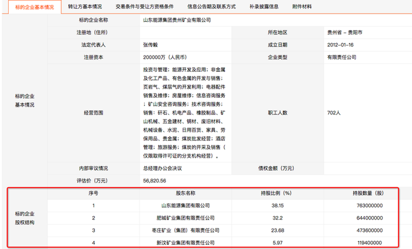Image resolution: width=412 pixels, height=249 pixels.
Task: Click the 评估价（万元）label
Action: coord(92,181)
